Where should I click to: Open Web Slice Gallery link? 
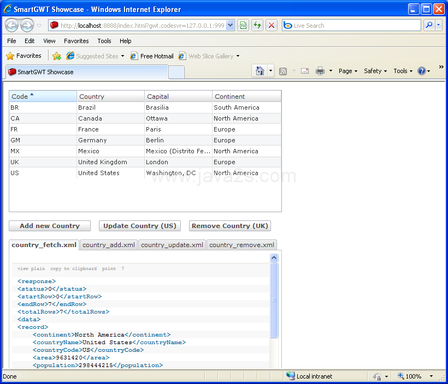(209, 56)
